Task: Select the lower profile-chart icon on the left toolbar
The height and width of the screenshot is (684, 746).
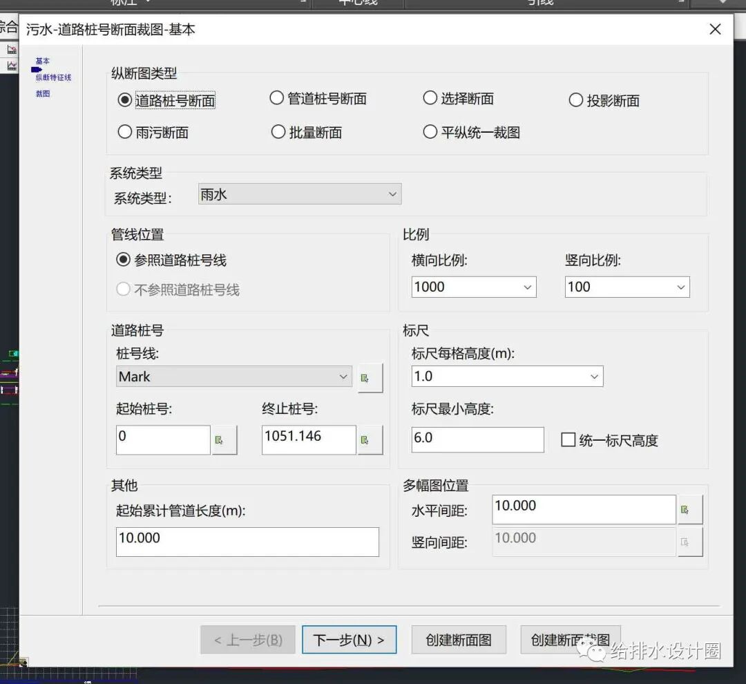Action: click(12, 64)
